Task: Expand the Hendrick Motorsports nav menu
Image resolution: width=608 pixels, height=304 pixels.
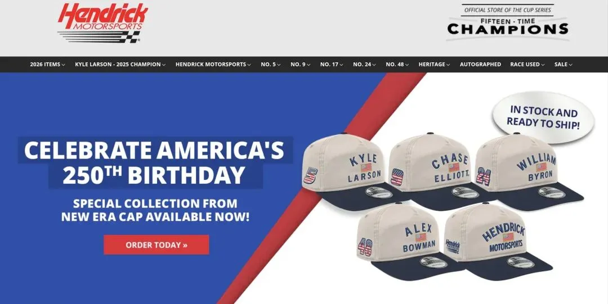Action: (213, 64)
